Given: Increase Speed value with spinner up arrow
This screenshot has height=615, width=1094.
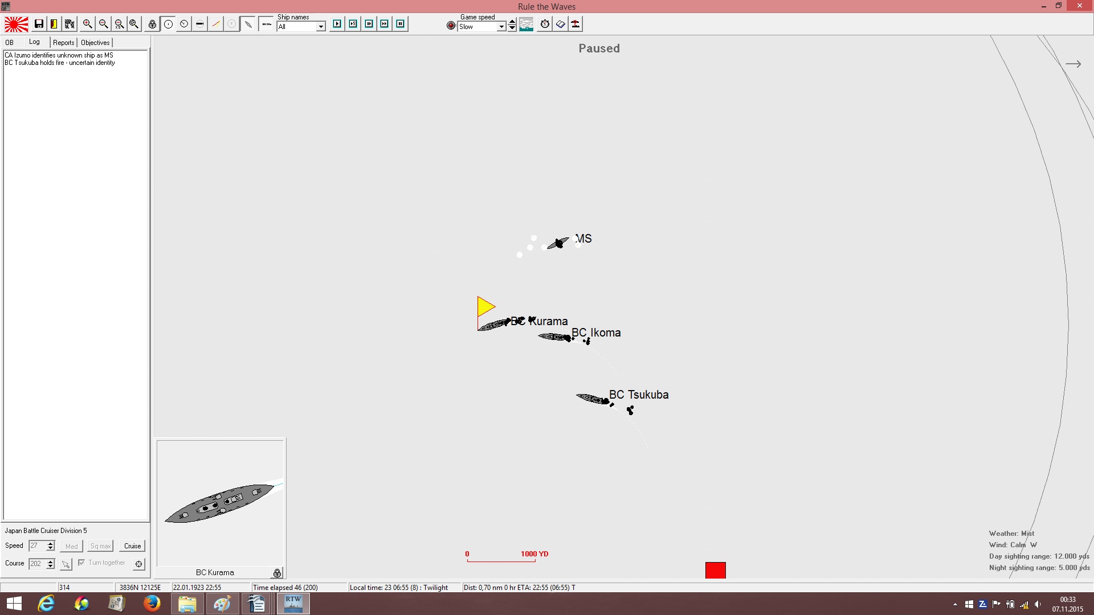Looking at the screenshot, I should point(51,543).
